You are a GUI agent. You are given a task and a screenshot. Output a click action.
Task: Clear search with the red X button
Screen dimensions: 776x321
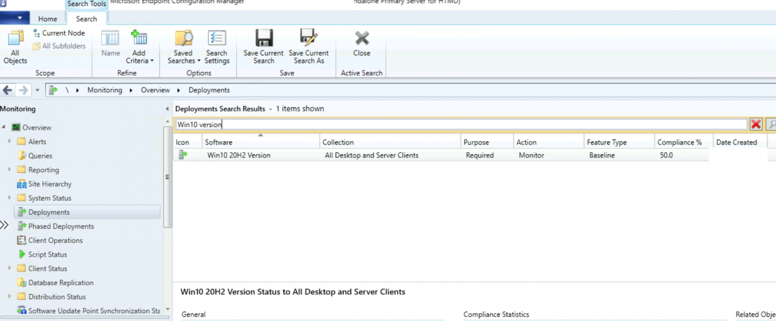coord(756,124)
